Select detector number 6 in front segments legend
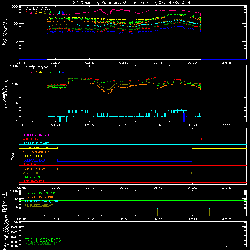Screen dimensions: 250x250 point(50,12)
